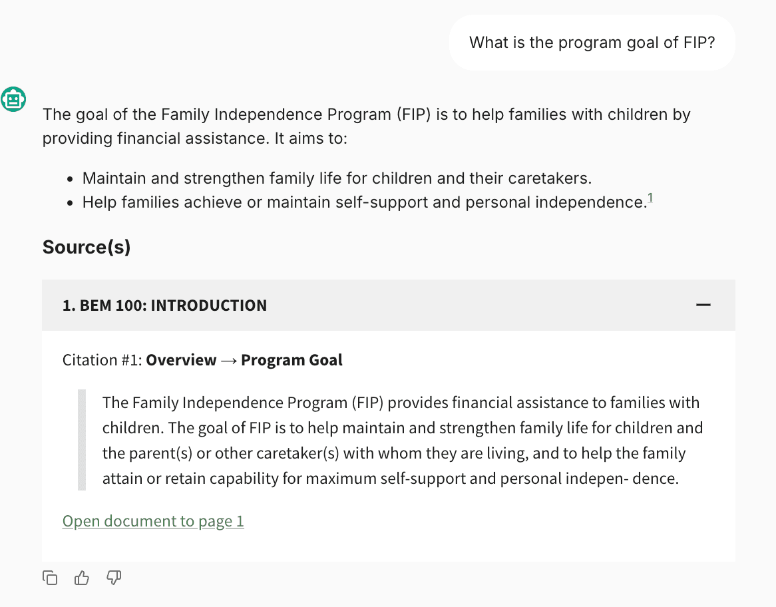Click the 'Help families achieve' bullet
The width and height of the screenshot is (776, 607).
click(x=364, y=202)
